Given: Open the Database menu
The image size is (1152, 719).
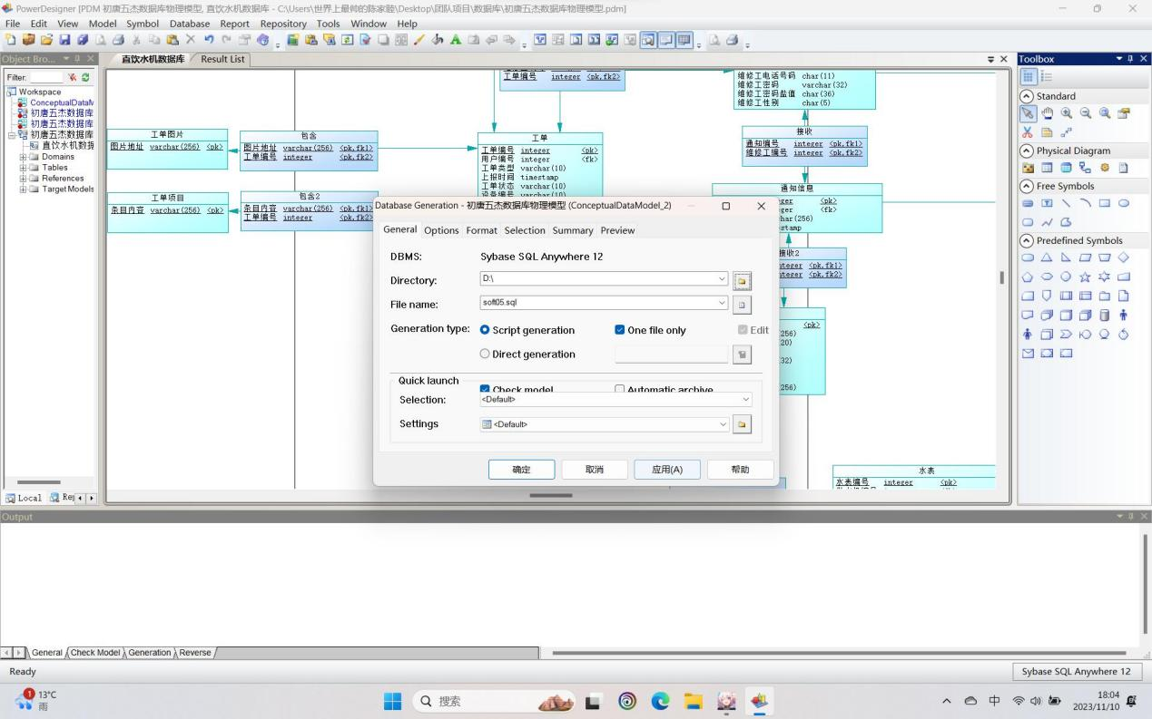Looking at the screenshot, I should [x=190, y=24].
